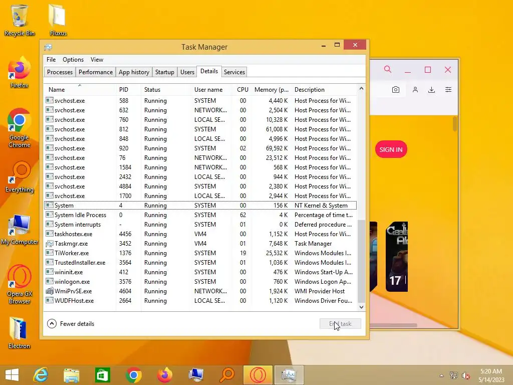Sort by the CPU column header
Screen dimensions: 513x385
pos(242,90)
